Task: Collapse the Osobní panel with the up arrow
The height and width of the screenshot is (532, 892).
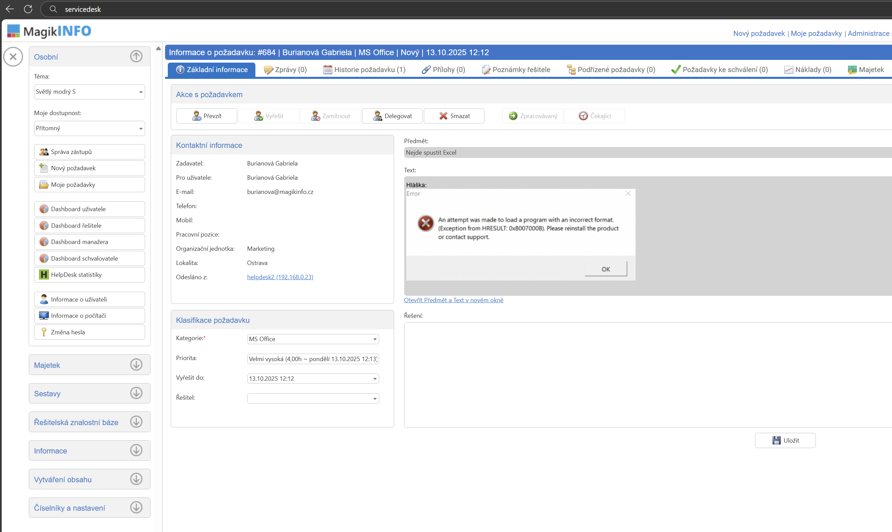Action: pos(136,56)
